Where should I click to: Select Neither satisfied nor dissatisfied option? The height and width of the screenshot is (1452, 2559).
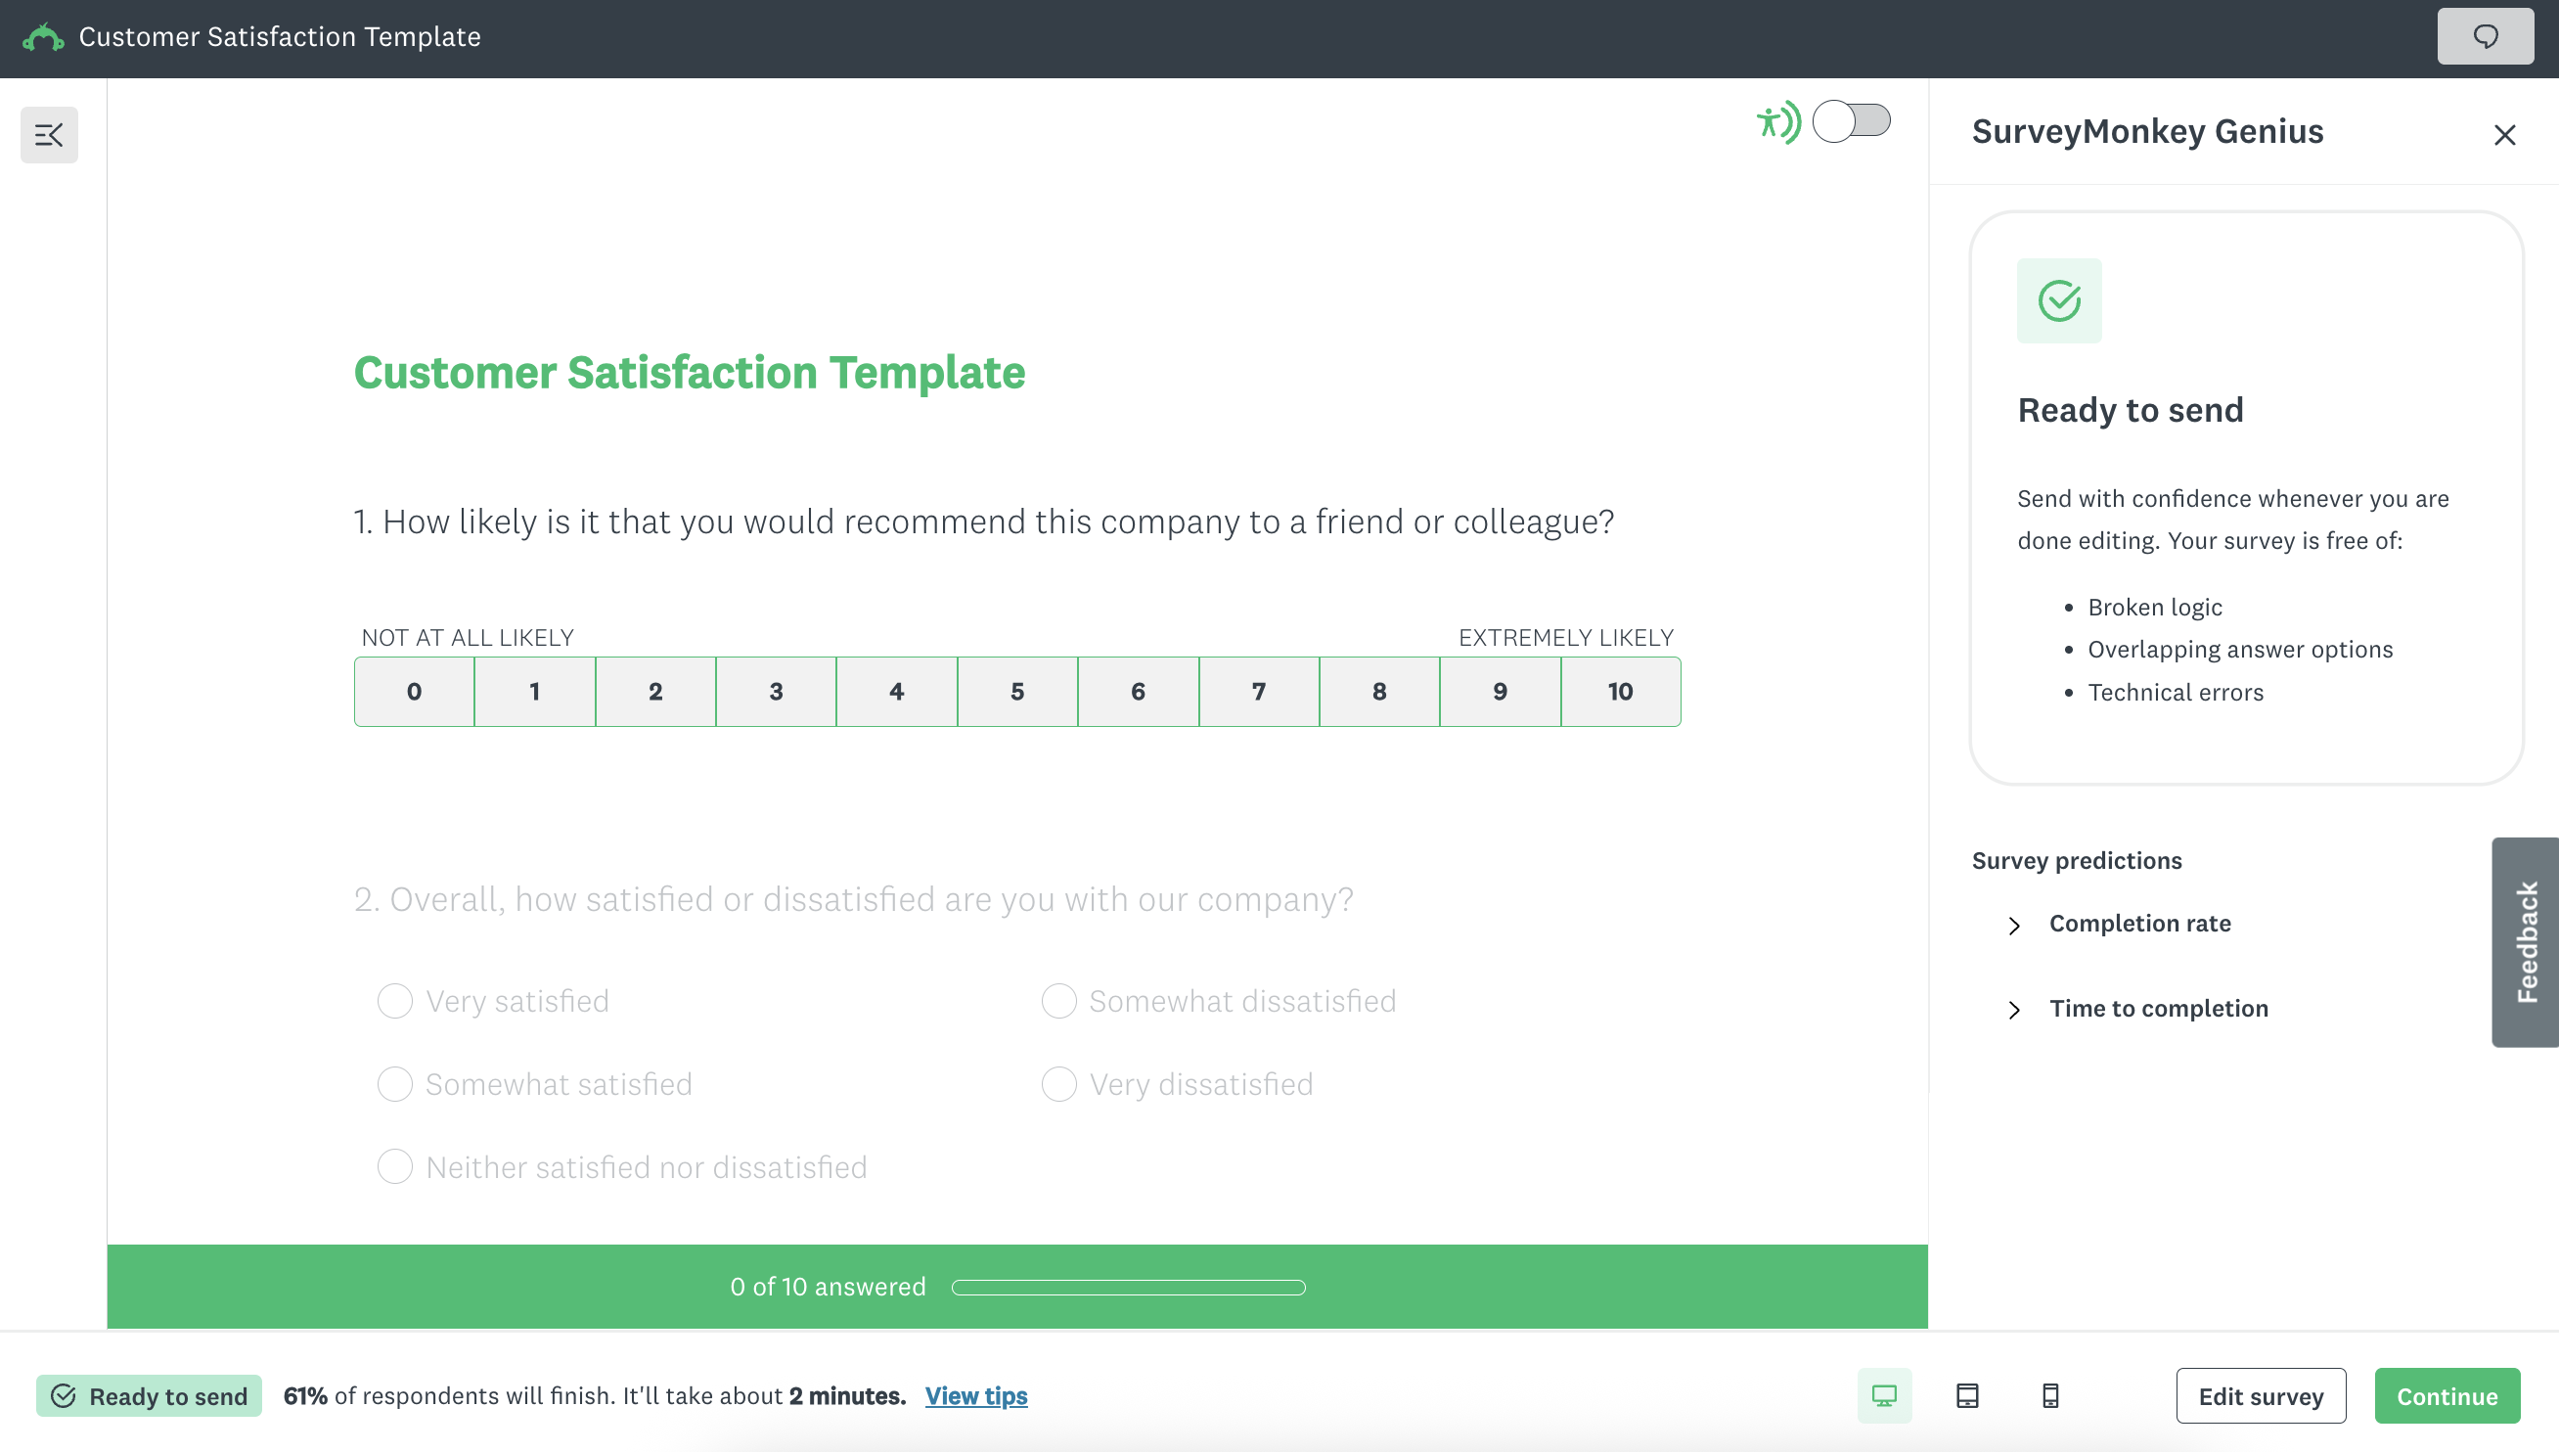click(395, 1166)
